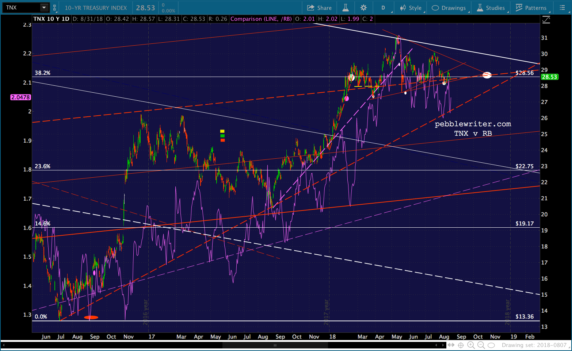Click the white oval marker near 28.56 line

487,75
